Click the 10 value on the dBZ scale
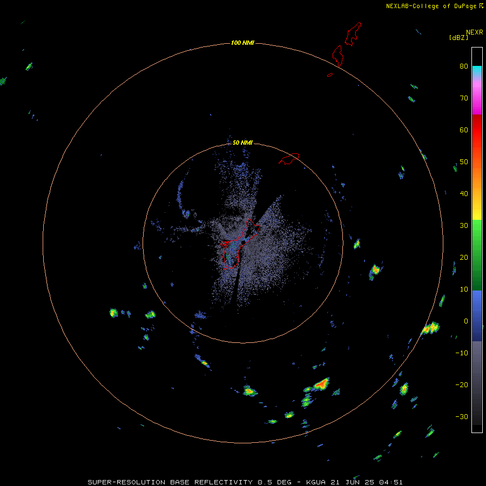The image size is (486, 486). click(464, 289)
